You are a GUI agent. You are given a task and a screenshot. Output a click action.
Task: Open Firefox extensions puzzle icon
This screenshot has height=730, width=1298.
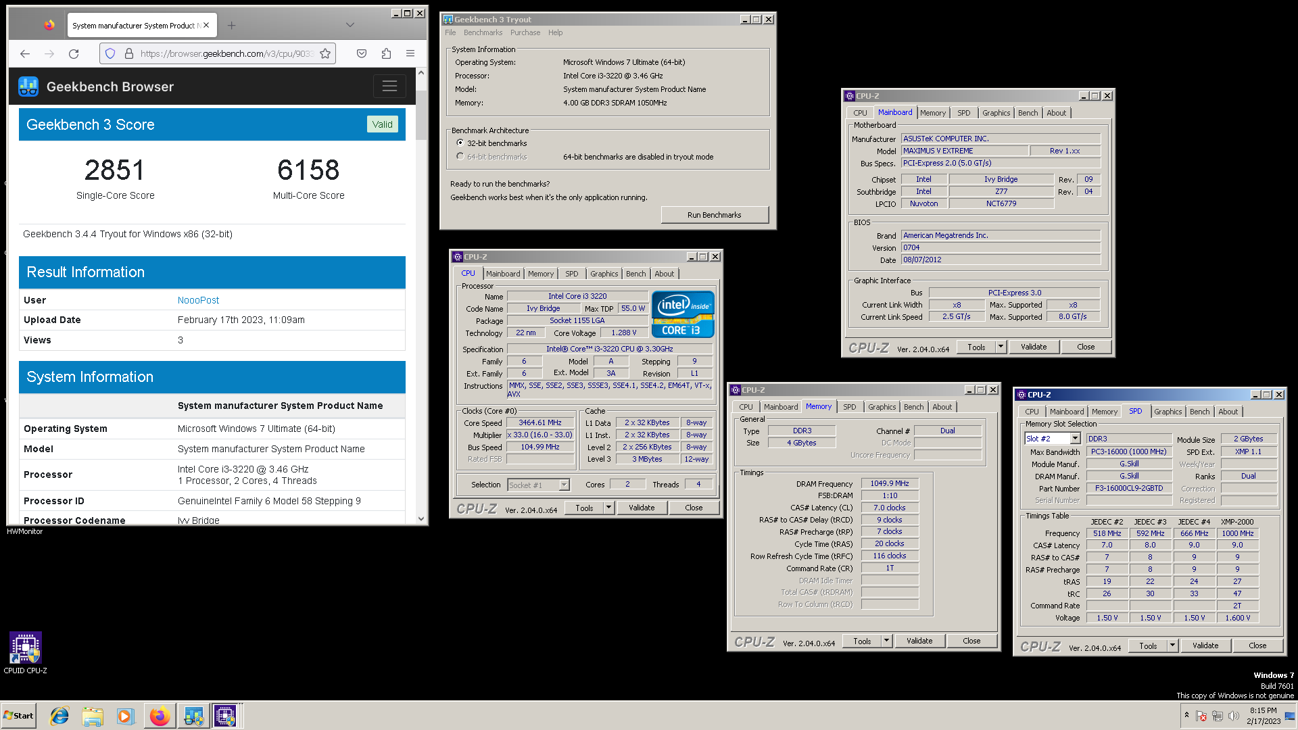(x=386, y=53)
